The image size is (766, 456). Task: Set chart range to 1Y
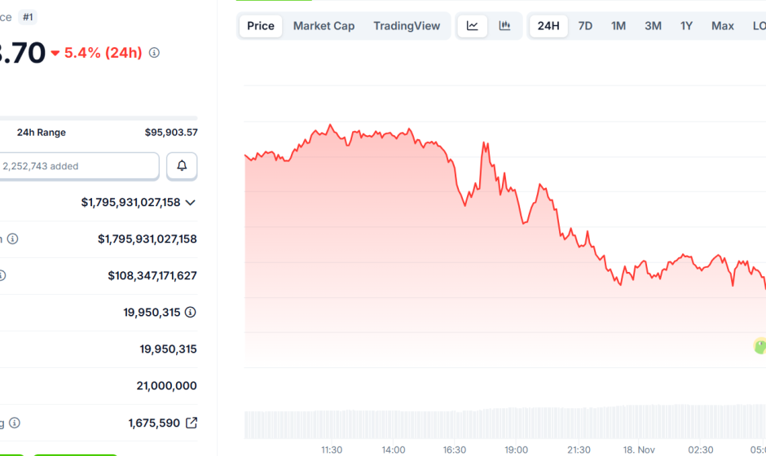tap(686, 26)
